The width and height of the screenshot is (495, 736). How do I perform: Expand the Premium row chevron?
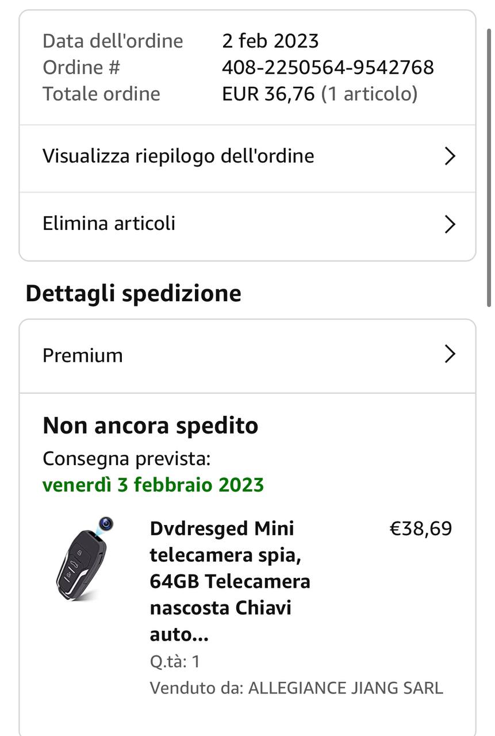[450, 355]
